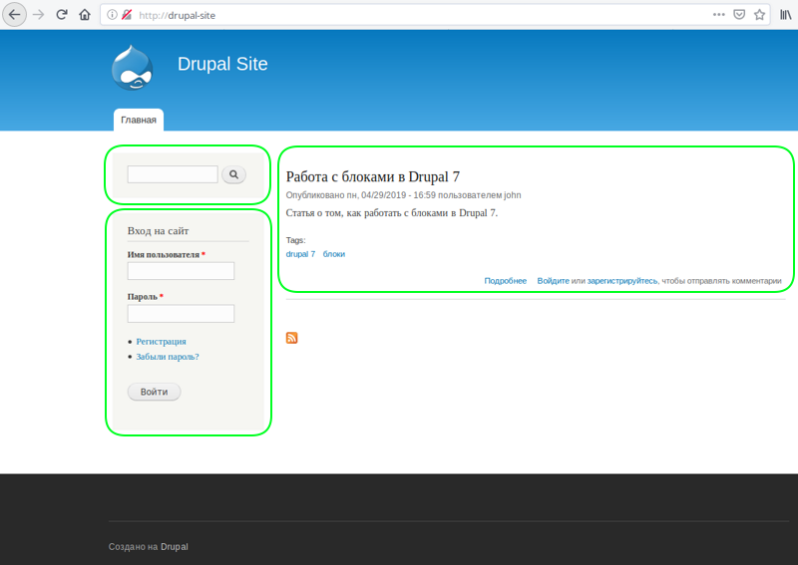Click the drupal 7 tag link
The image size is (798, 565).
pos(300,254)
